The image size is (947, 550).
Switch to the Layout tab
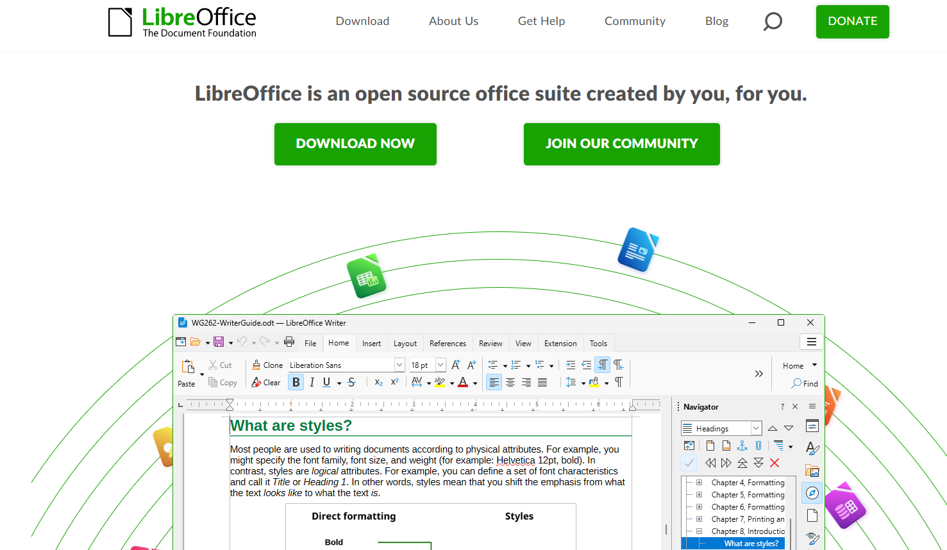click(405, 343)
